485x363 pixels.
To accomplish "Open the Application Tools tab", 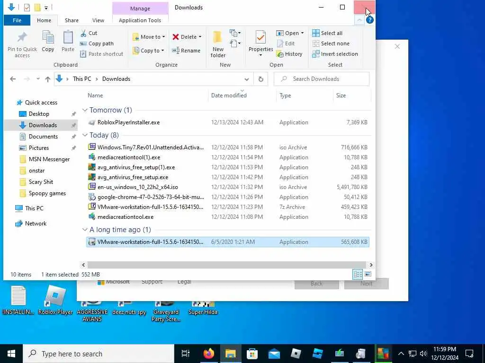I will point(140,20).
